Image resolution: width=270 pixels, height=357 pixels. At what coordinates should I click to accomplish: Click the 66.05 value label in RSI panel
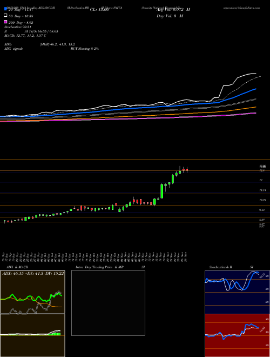(261, 329)
